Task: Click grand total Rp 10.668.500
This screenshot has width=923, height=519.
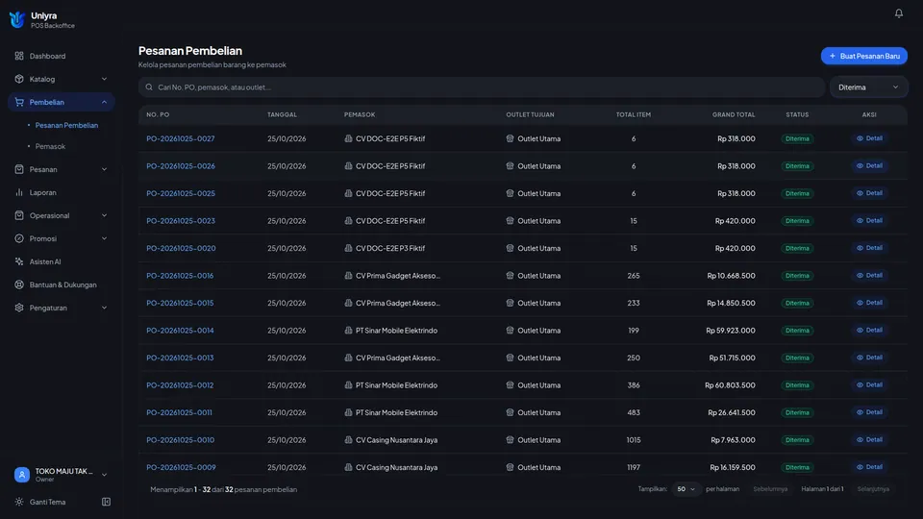Action: pyautogui.click(x=731, y=276)
